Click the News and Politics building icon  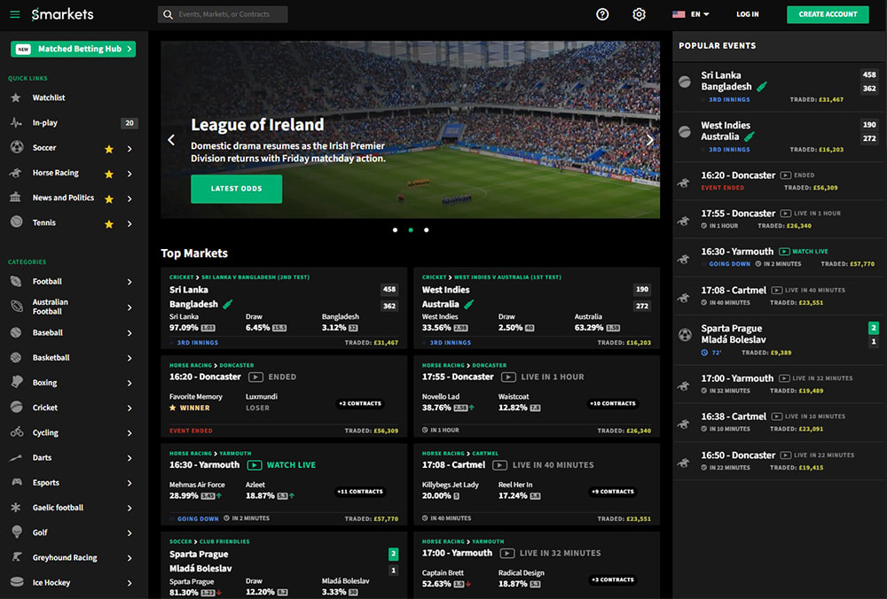[16, 198]
